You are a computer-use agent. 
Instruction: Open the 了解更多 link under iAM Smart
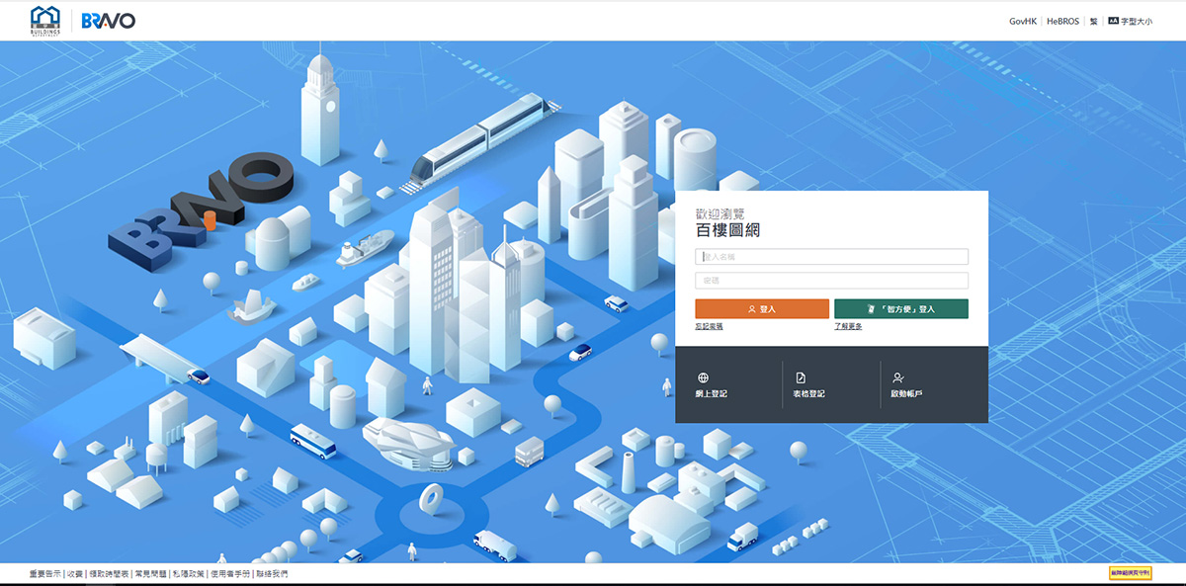click(848, 326)
